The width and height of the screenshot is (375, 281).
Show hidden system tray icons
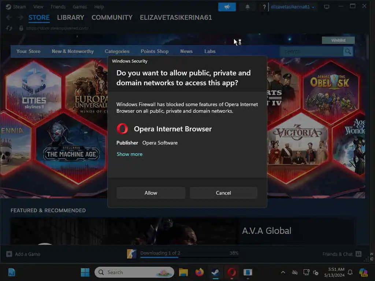(x=283, y=272)
